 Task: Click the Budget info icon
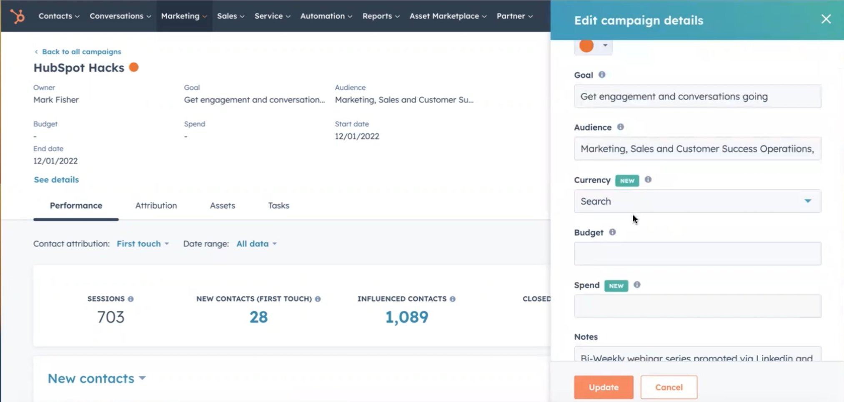[612, 232]
